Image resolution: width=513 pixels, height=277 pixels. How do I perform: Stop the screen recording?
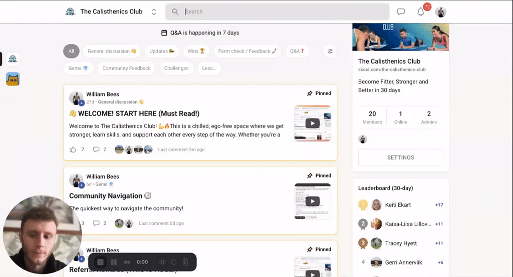tap(100, 262)
